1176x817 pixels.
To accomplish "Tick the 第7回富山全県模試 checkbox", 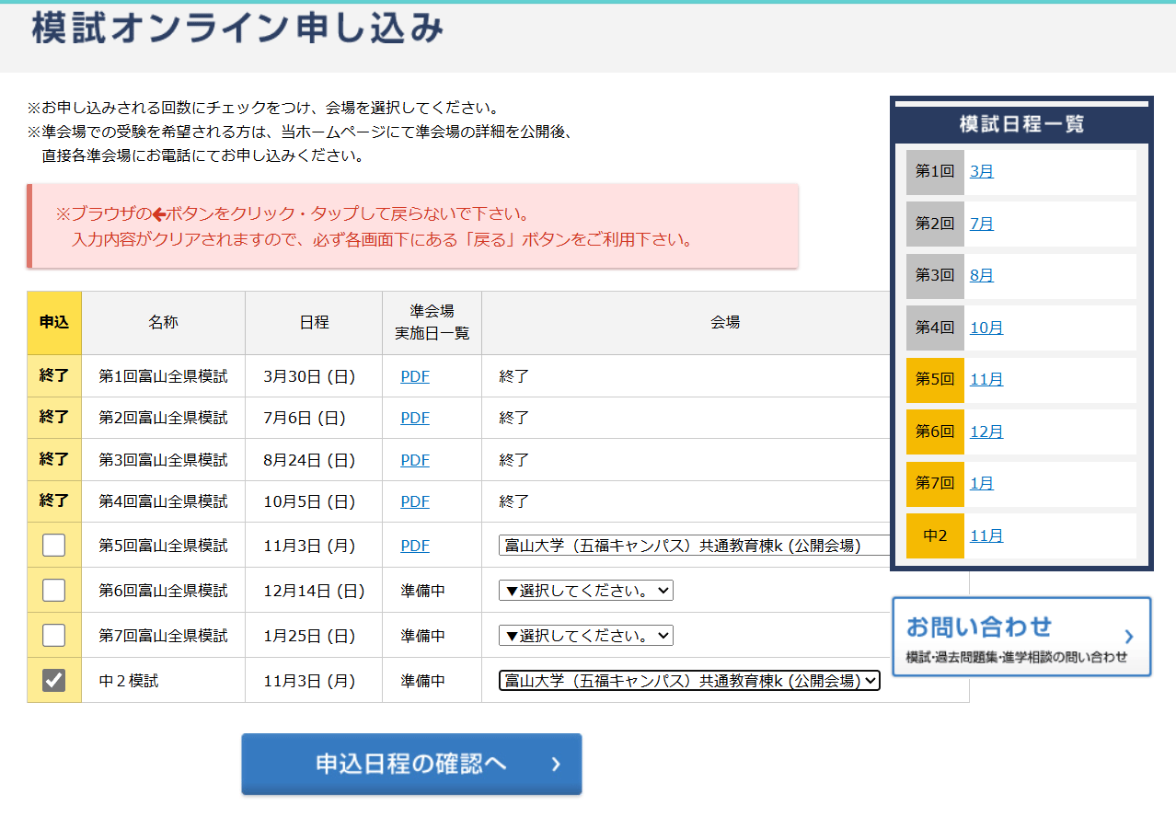I will (53, 636).
